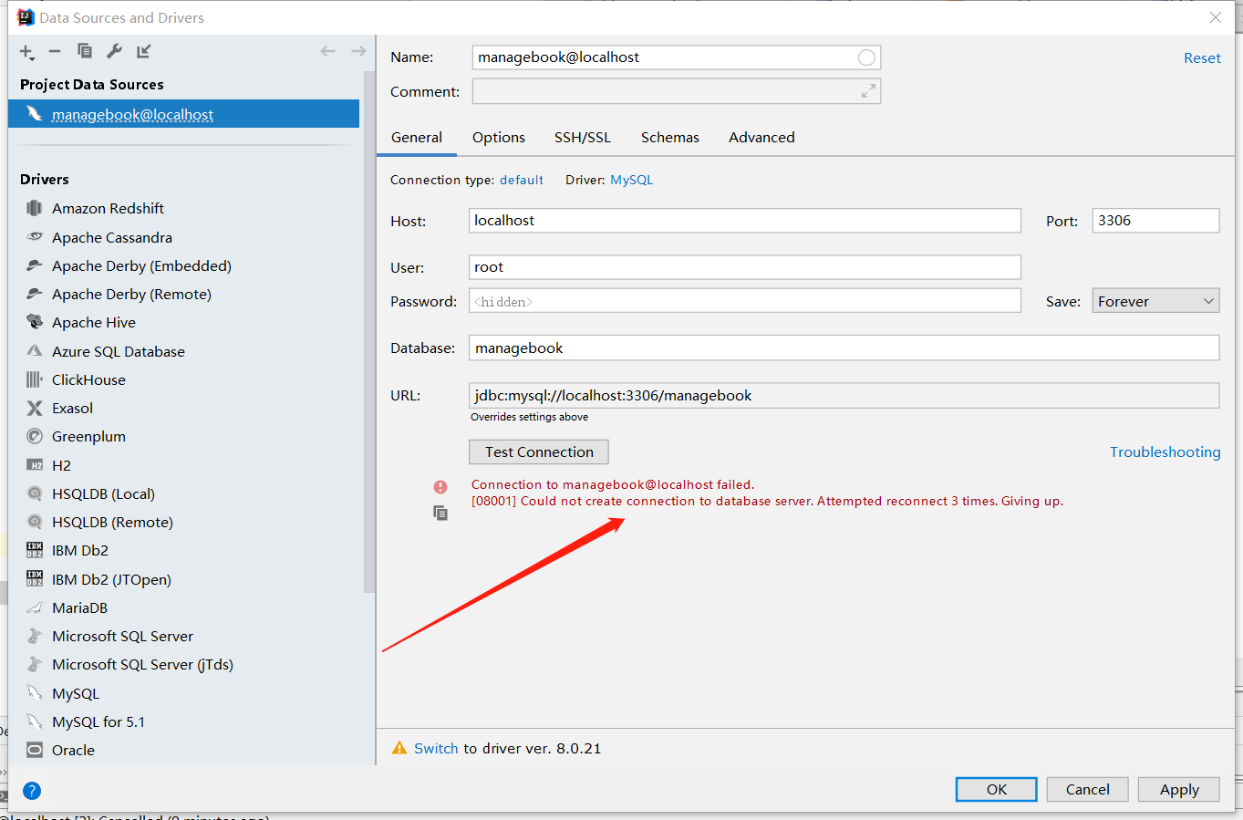
Task: Switch to the Schemas tab
Action: [x=670, y=137]
